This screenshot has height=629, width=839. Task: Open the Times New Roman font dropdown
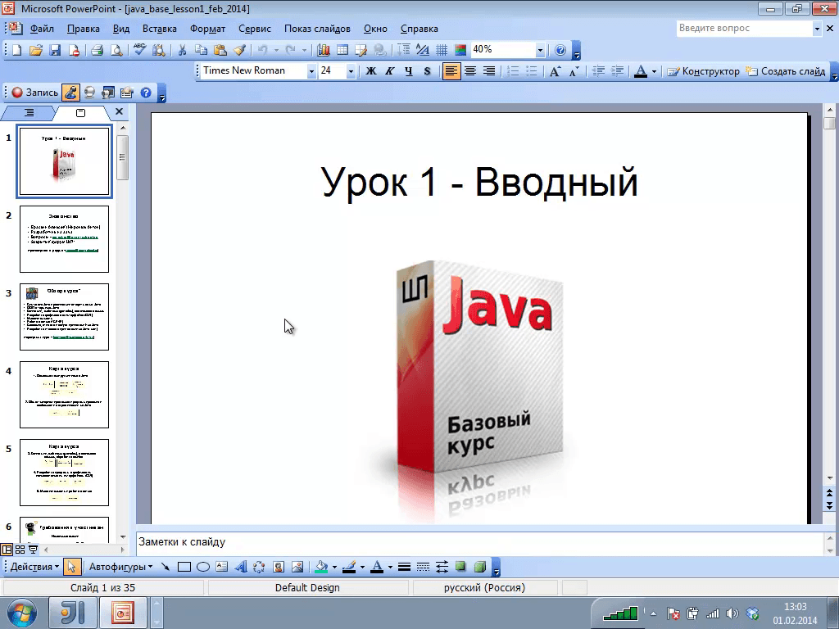click(311, 71)
